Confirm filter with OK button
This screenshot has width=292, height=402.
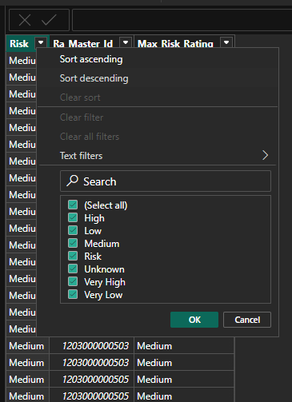(x=194, y=320)
